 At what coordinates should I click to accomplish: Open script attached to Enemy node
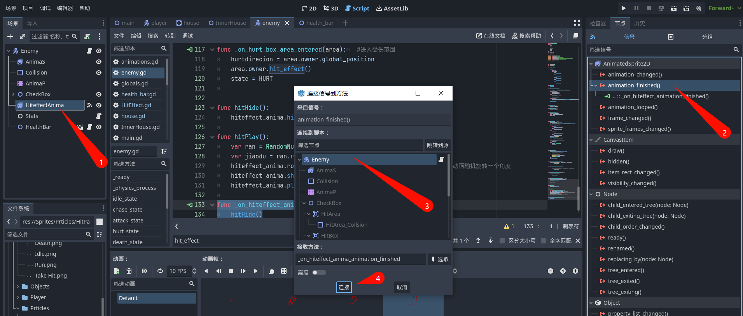[89, 51]
